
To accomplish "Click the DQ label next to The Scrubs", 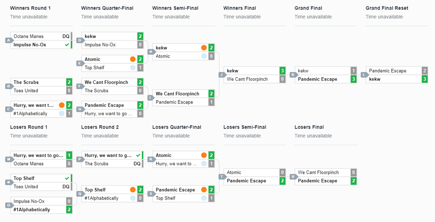I will (137, 164).
